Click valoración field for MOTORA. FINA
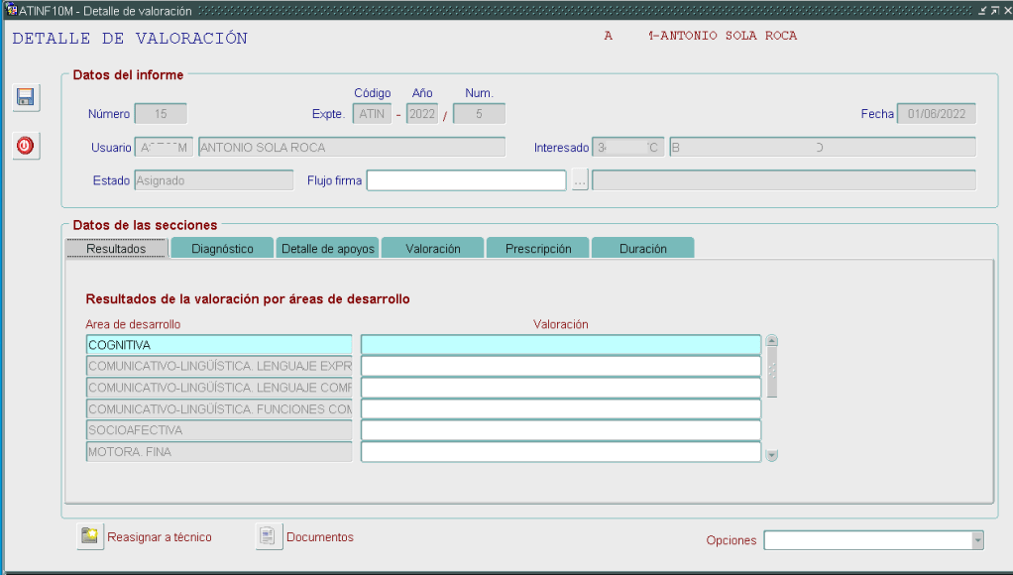This screenshot has height=575, width=1013. pyautogui.click(x=560, y=452)
